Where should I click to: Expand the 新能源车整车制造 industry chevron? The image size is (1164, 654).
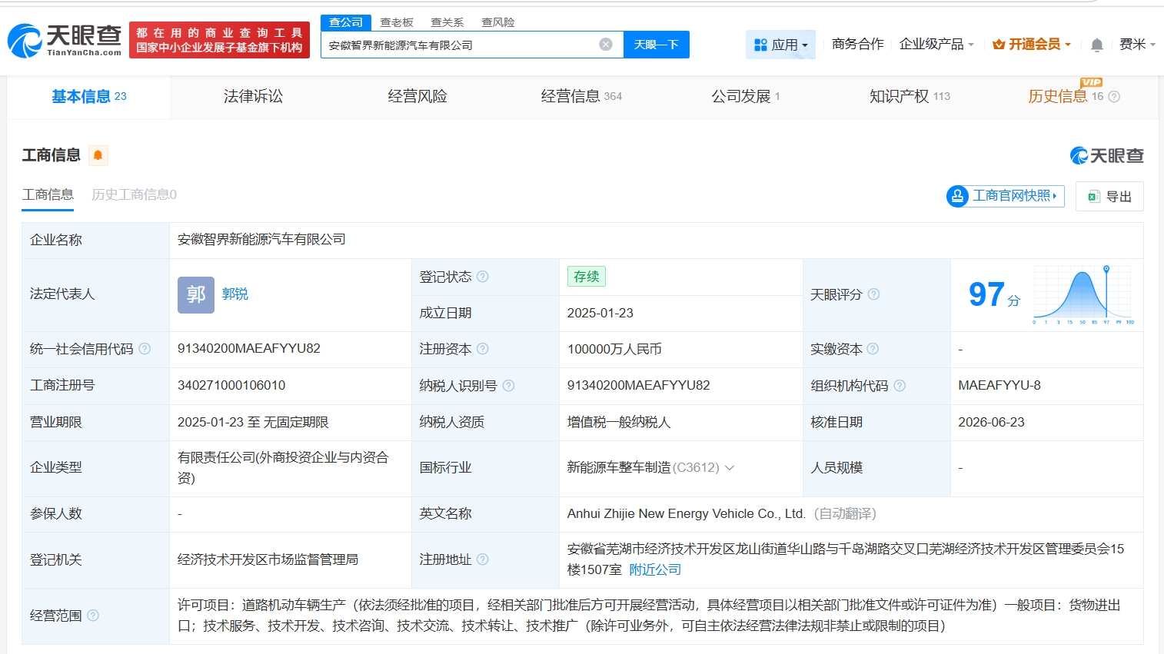(x=730, y=467)
